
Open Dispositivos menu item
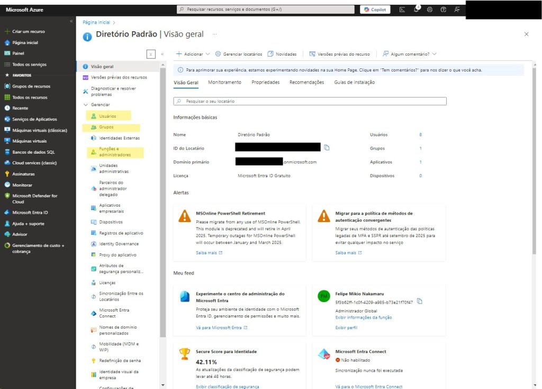coord(111,222)
